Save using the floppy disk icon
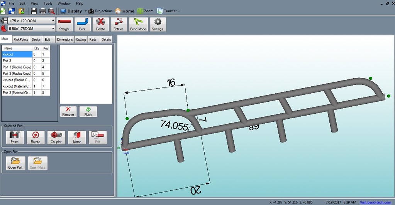Screen dimensions: 395x205 (34, 11)
